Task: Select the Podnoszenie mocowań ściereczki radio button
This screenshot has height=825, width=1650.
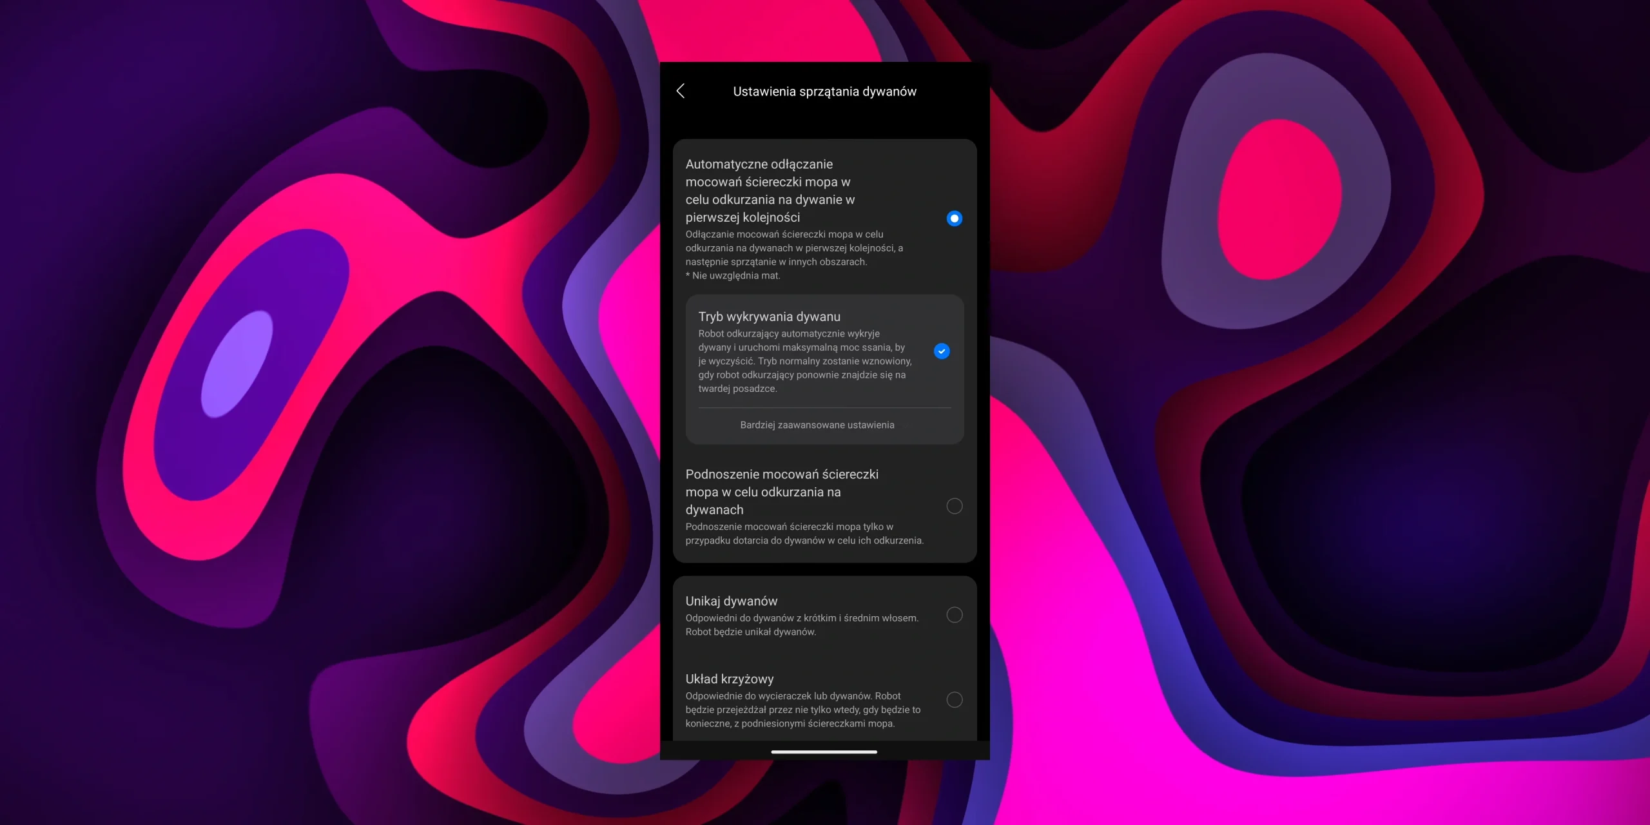Action: point(954,506)
